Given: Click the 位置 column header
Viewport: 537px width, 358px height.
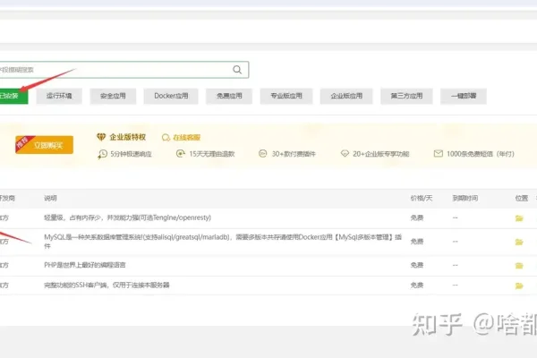Looking at the screenshot, I should click(x=522, y=199).
